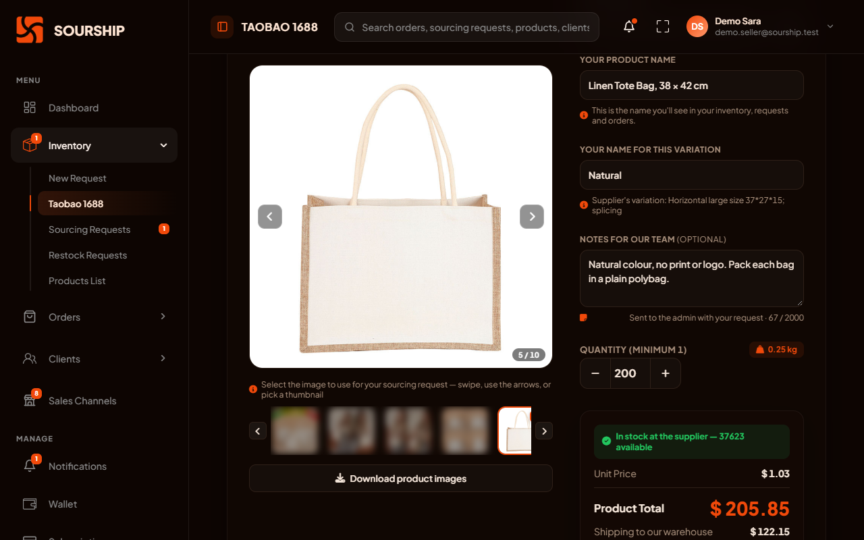This screenshot has width=864, height=540.
Task: Decrease quantity with the minus button
Action: [595, 373]
